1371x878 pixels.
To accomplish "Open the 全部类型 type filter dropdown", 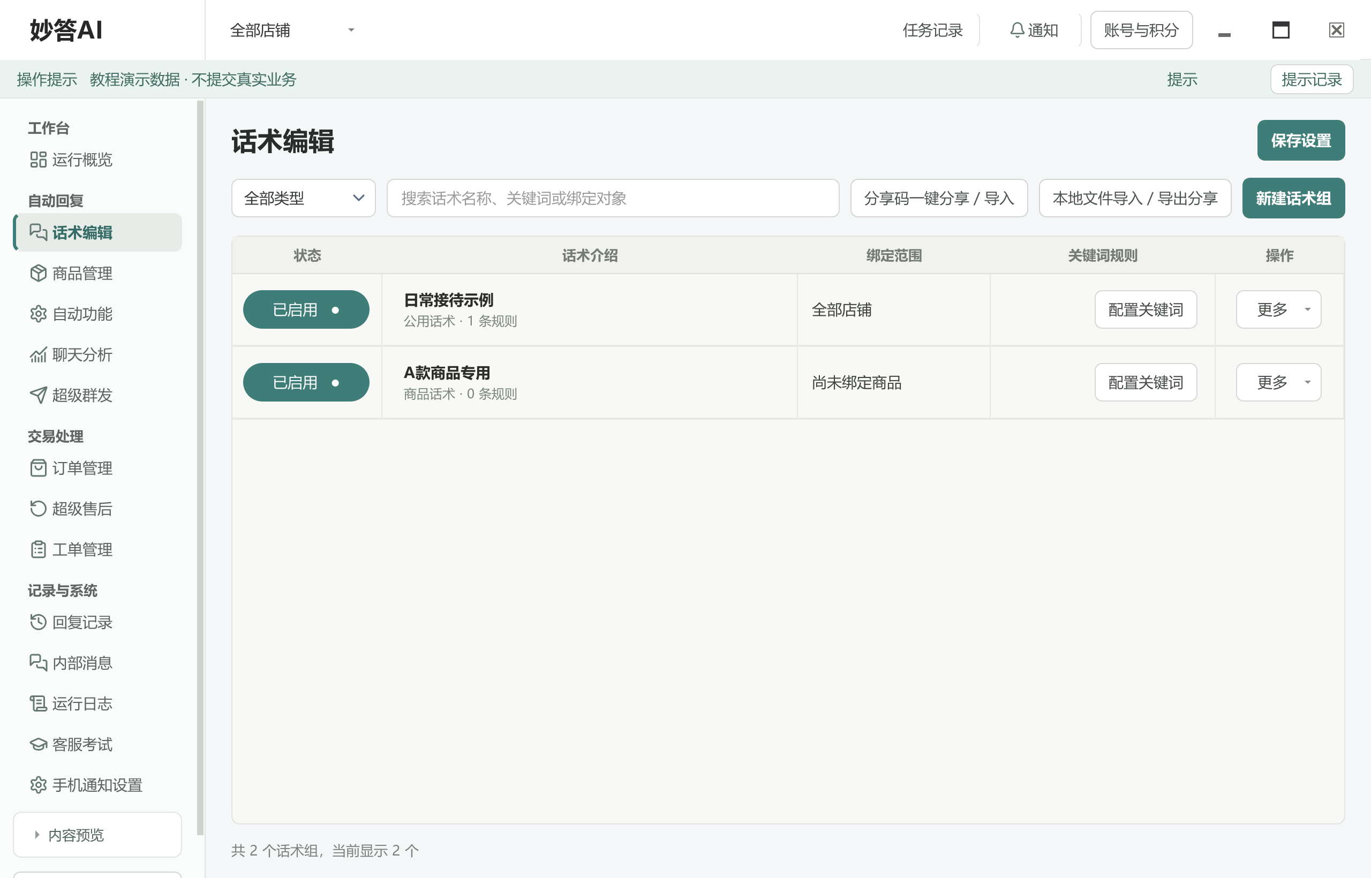I will coord(304,199).
